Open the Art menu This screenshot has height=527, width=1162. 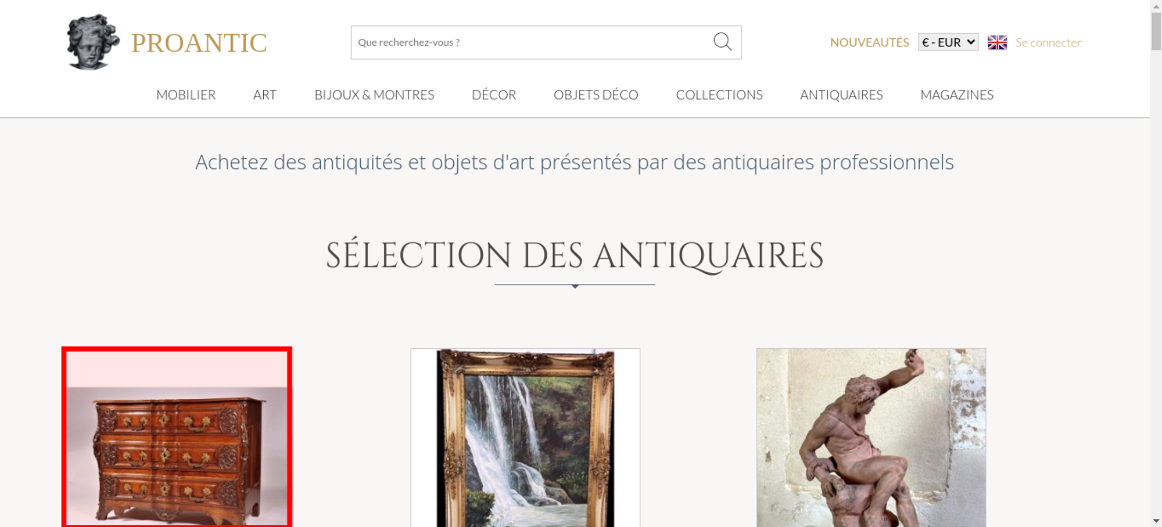tap(265, 95)
